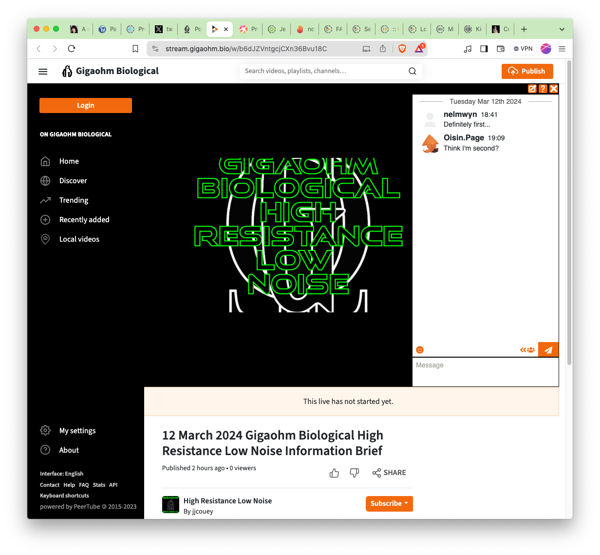Viewport: 600px width, 555px height.
Task: Click the Gigaohm Biological logo
Action: (x=111, y=71)
